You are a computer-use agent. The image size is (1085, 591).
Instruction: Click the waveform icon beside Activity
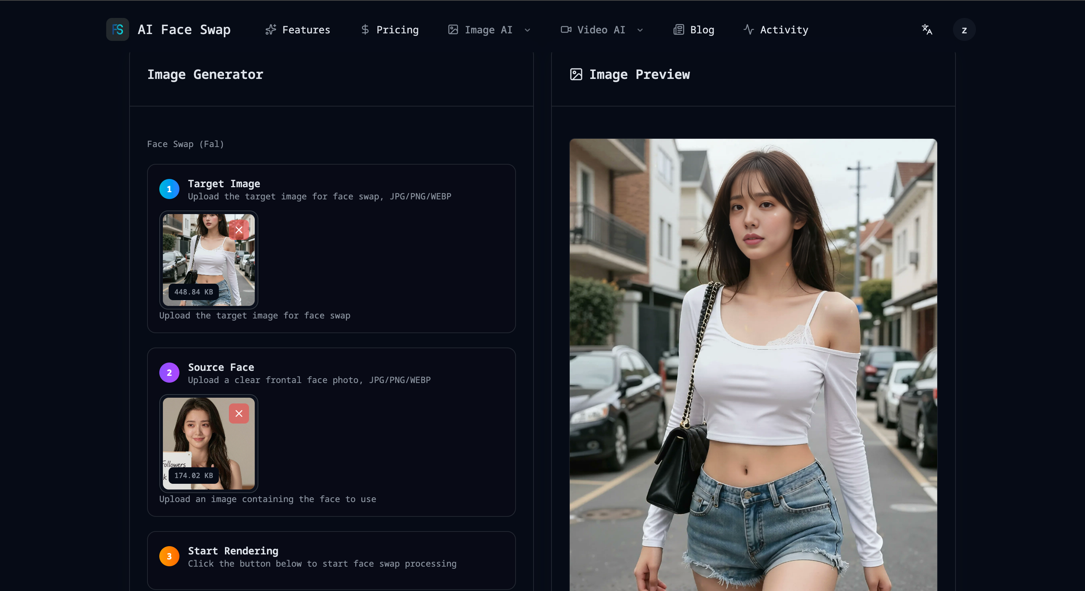pos(749,29)
